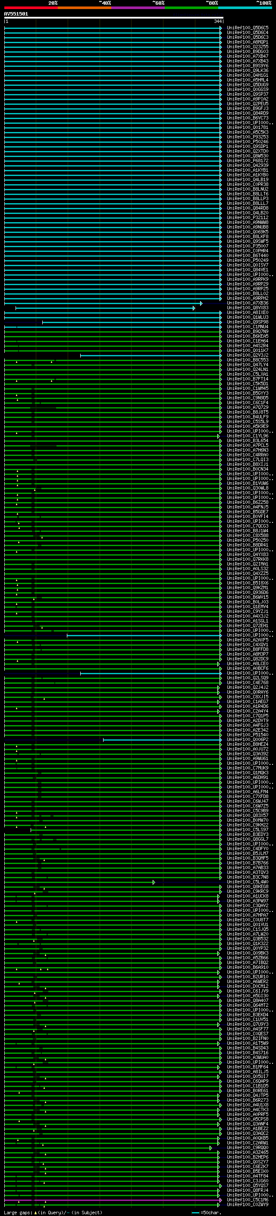The image size is (276, 1216).
Task: Select the UniRef100_A1KYB1 label
Action: point(248,170)
